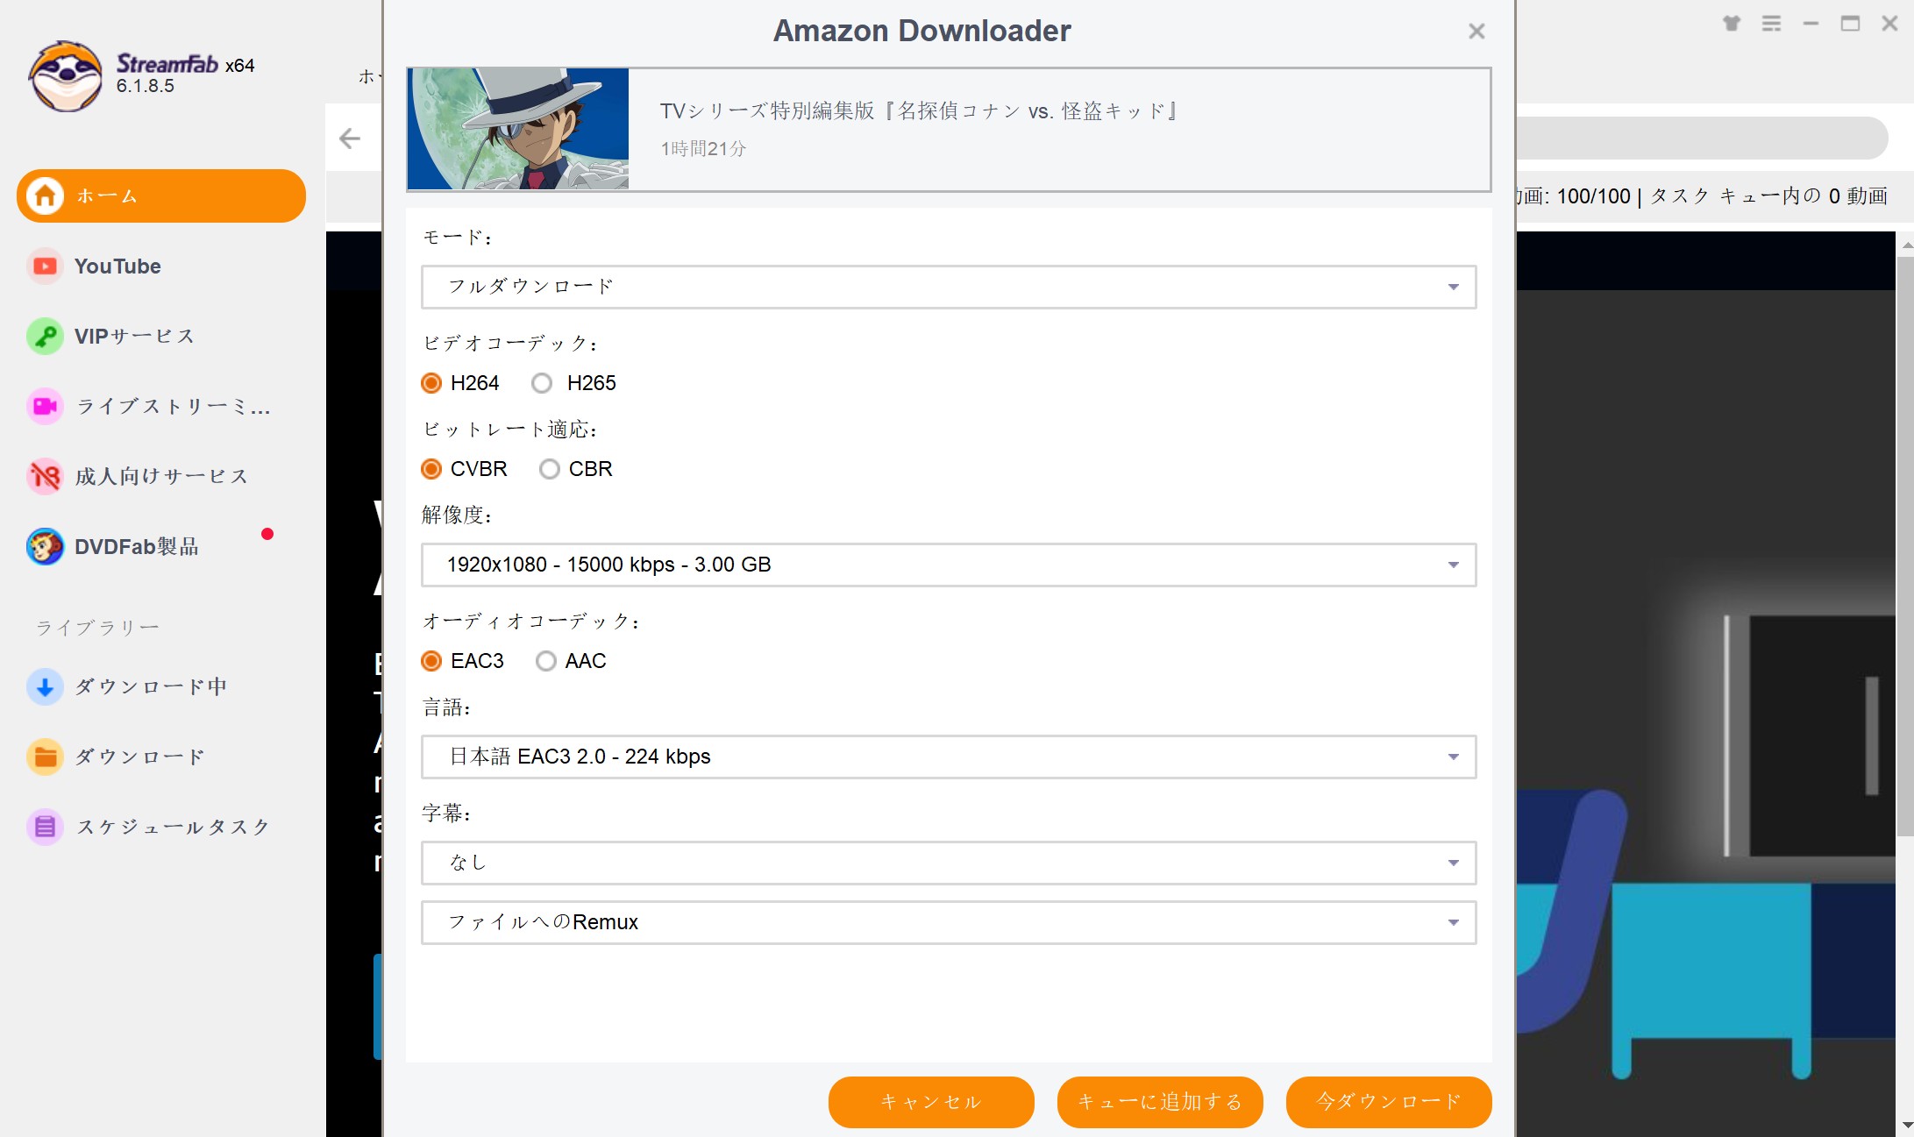
Task: Click the live streaming camera icon
Action: pos(45,406)
